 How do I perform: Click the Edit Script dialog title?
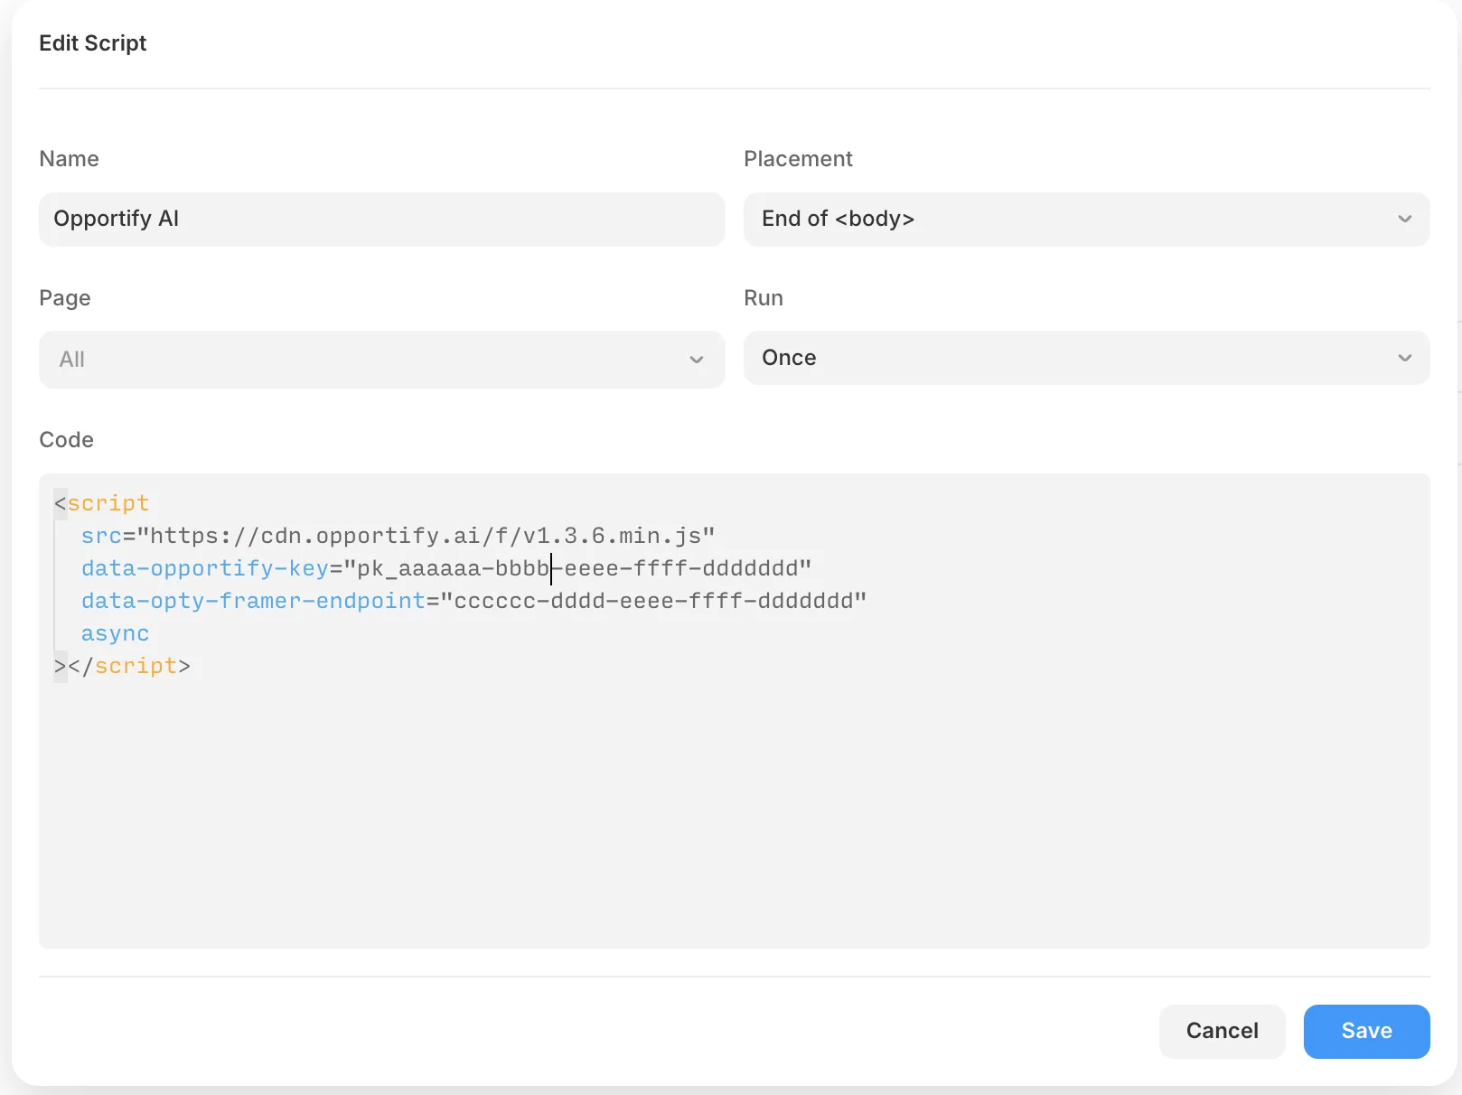point(92,42)
